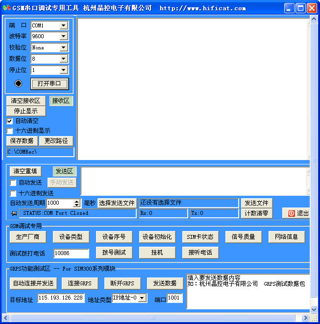The height and width of the screenshot is (324, 320).
Task: Click vertical scrollbar down arrow
Action: (x=314, y=309)
